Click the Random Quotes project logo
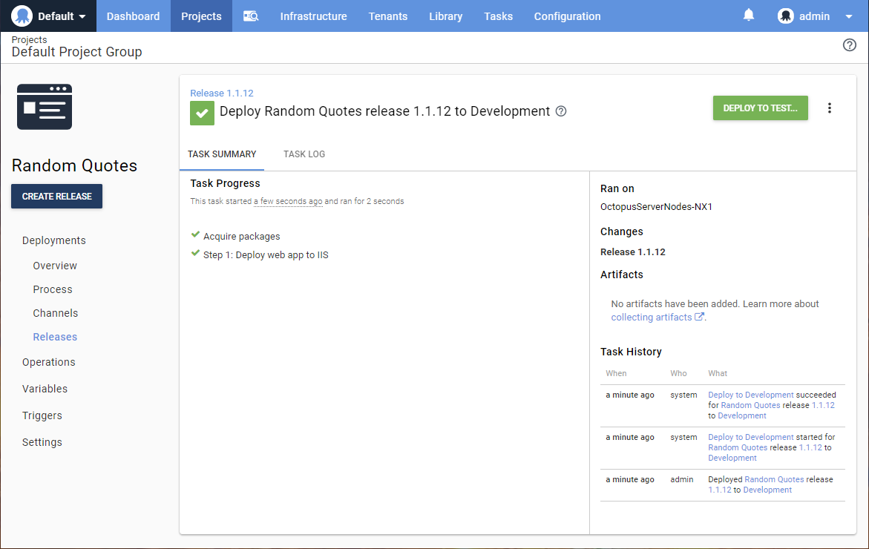 [x=45, y=107]
